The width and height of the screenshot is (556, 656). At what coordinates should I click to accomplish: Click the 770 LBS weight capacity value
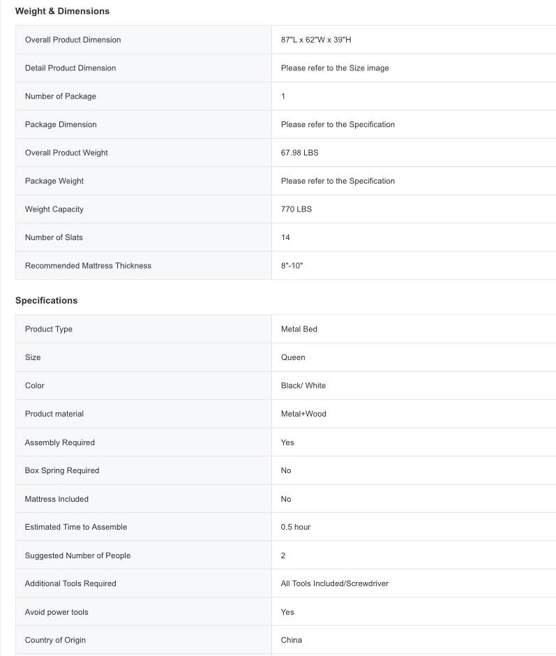[296, 209]
